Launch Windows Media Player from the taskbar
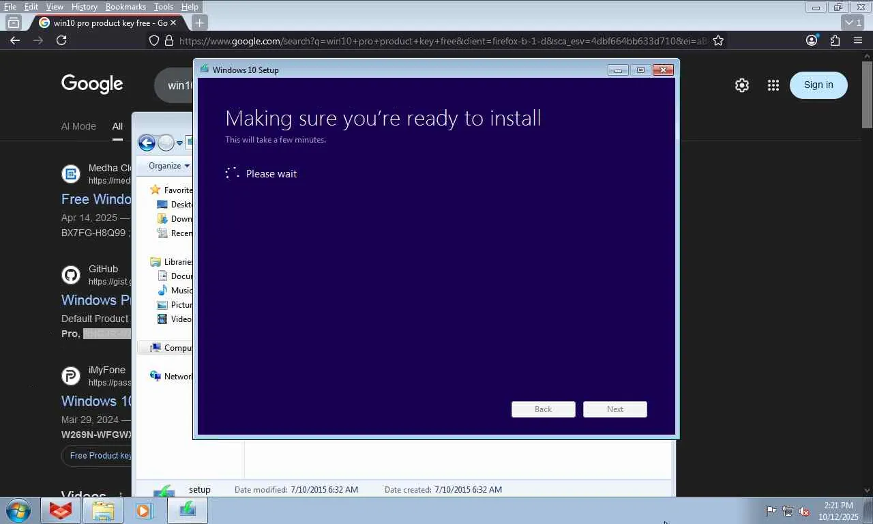873x524 pixels. (x=144, y=510)
